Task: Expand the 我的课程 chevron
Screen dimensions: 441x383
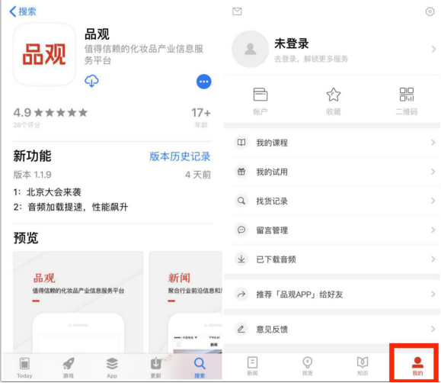Action: pos(433,143)
